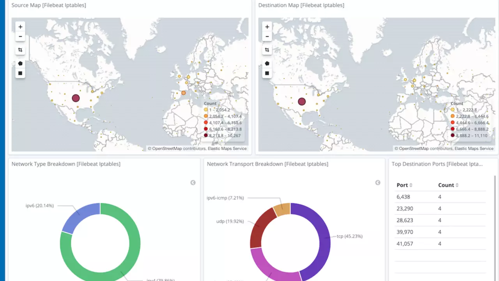Zoom in on the Destination Map
This screenshot has width=499, height=281.
pyautogui.click(x=267, y=27)
